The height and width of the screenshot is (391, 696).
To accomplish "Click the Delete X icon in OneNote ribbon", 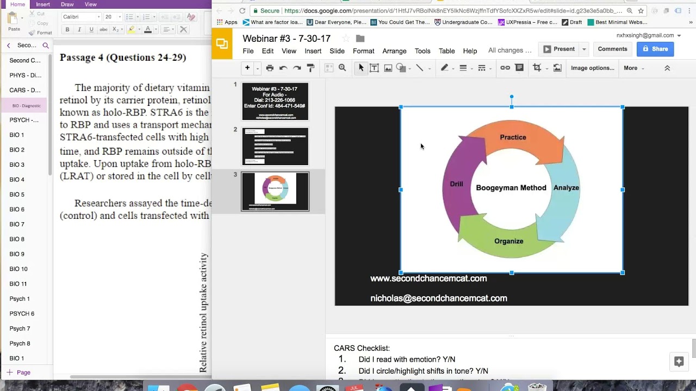I will click(183, 29).
